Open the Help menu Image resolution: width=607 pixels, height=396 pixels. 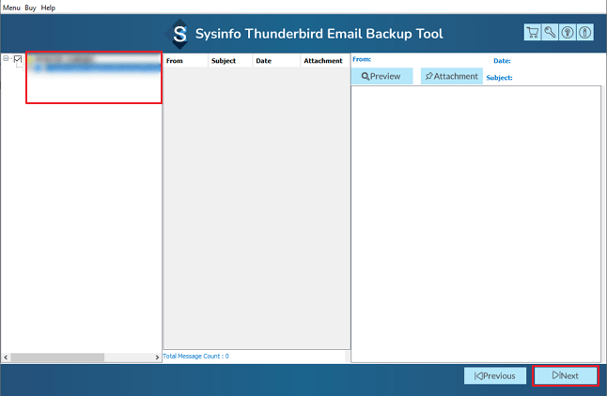[48, 7]
